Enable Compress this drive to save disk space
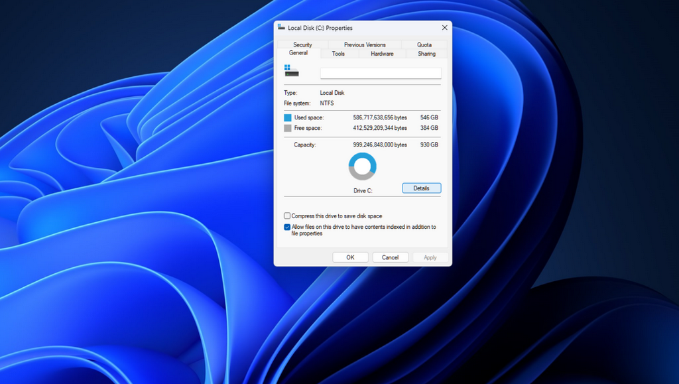679x384 pixels. click(286, 216)
